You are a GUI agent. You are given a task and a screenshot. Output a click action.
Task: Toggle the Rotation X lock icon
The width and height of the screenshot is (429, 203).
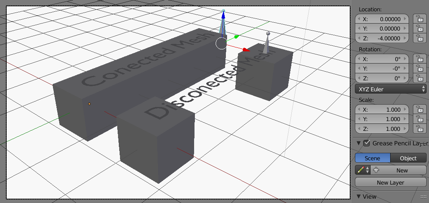coord(419,59)
